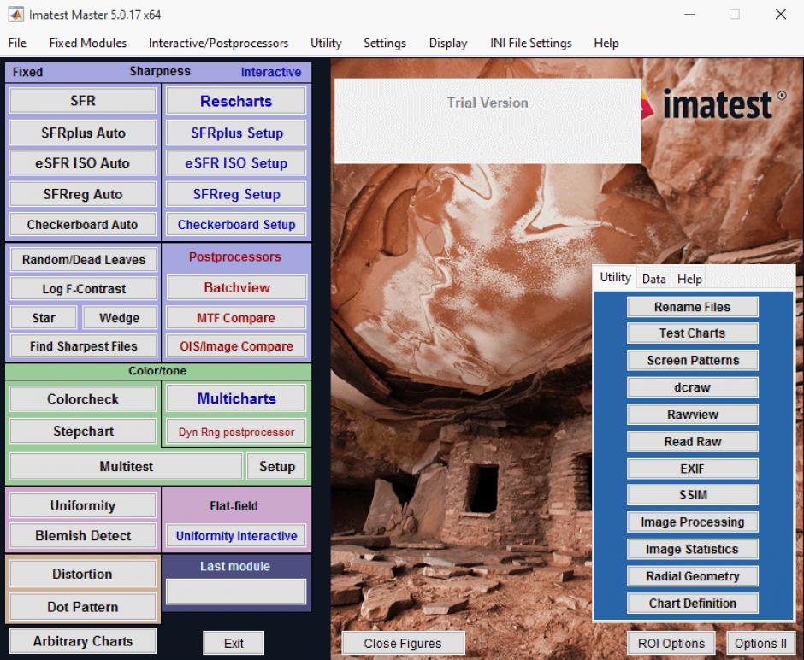804x660 pixels.
Task: Open the Interactive/Postprocessors menu
Action: 218,43
